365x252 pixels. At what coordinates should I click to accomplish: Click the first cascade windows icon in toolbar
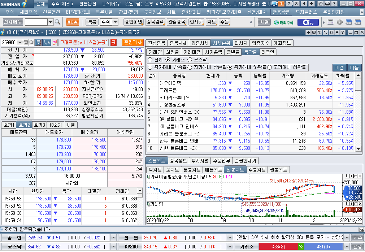pos(349,22)
